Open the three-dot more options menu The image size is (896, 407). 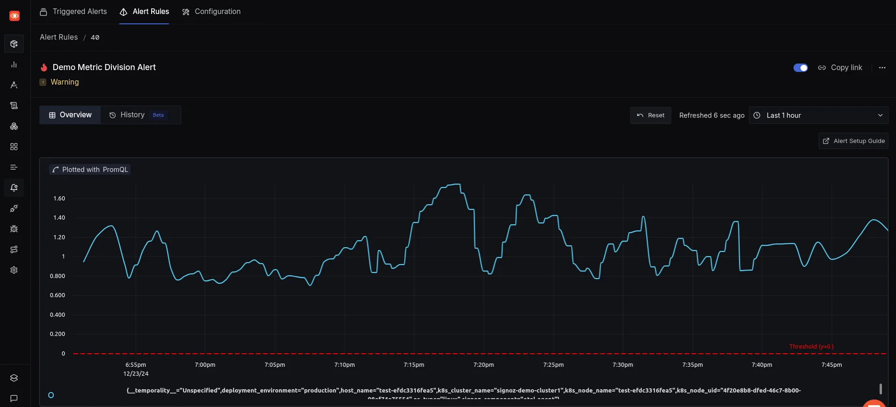point(882,68)
